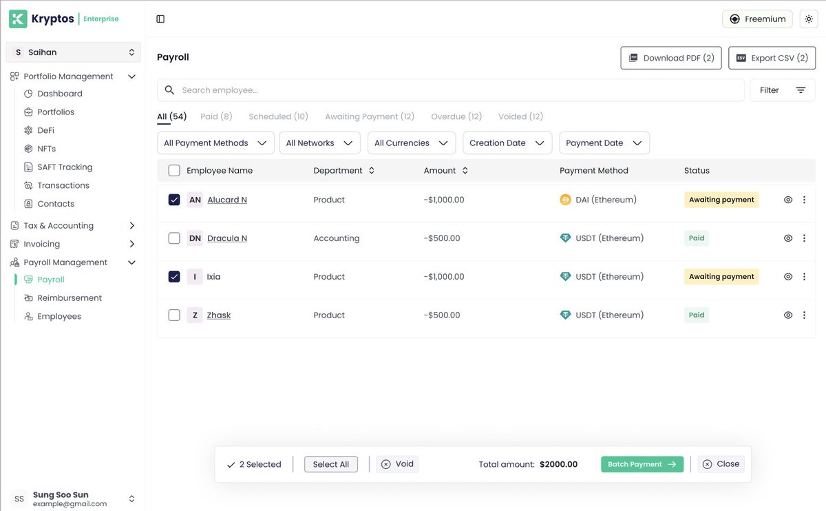The width and height of the screenshot is (826, 511).
Task: Click the search magnifier icon
Action: (x=169, y=90)
